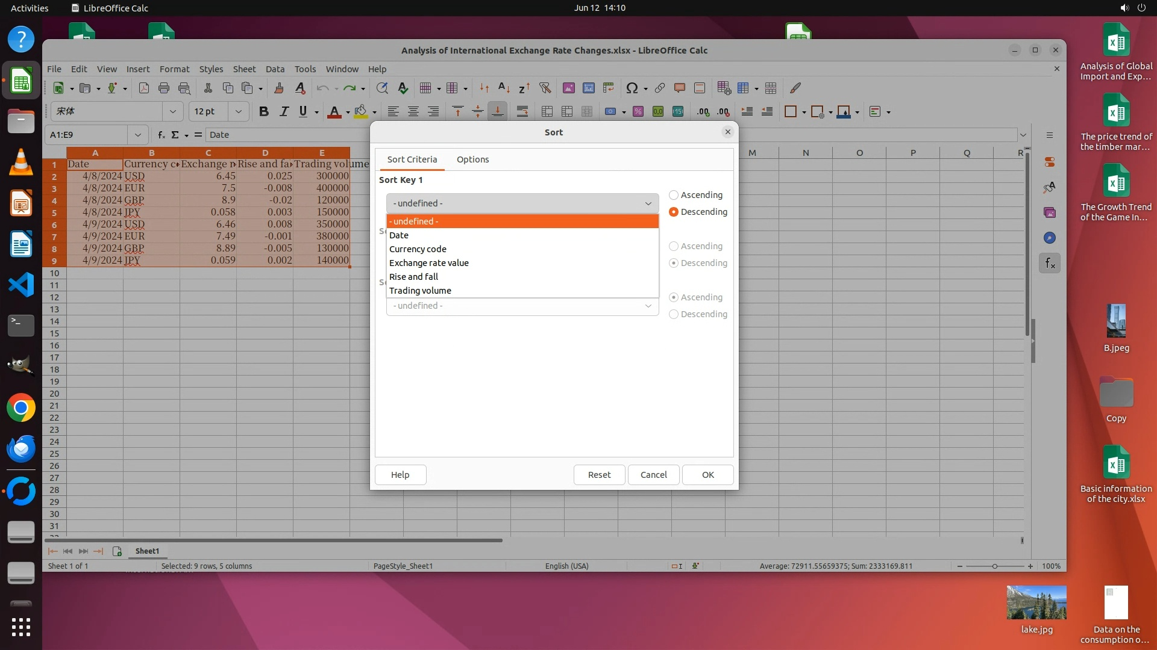The height and width of the screenshot is (650, 1157).
Task: Click the Insert Chart toolbar icon
Action: (x=588, y=88)
